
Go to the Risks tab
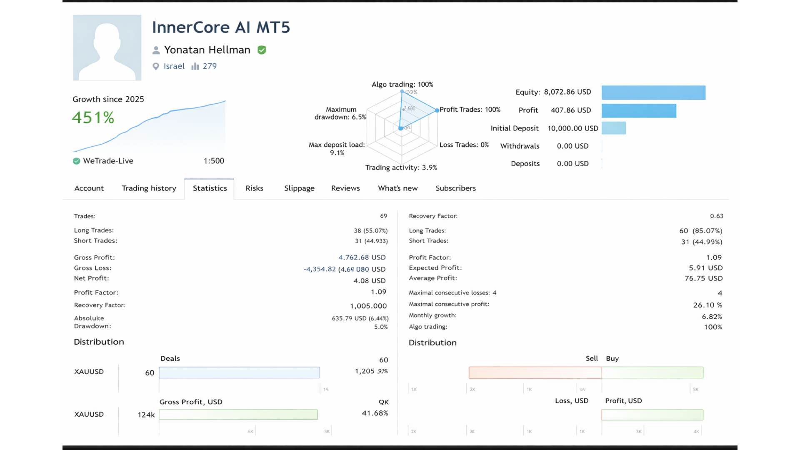[254, 188]
